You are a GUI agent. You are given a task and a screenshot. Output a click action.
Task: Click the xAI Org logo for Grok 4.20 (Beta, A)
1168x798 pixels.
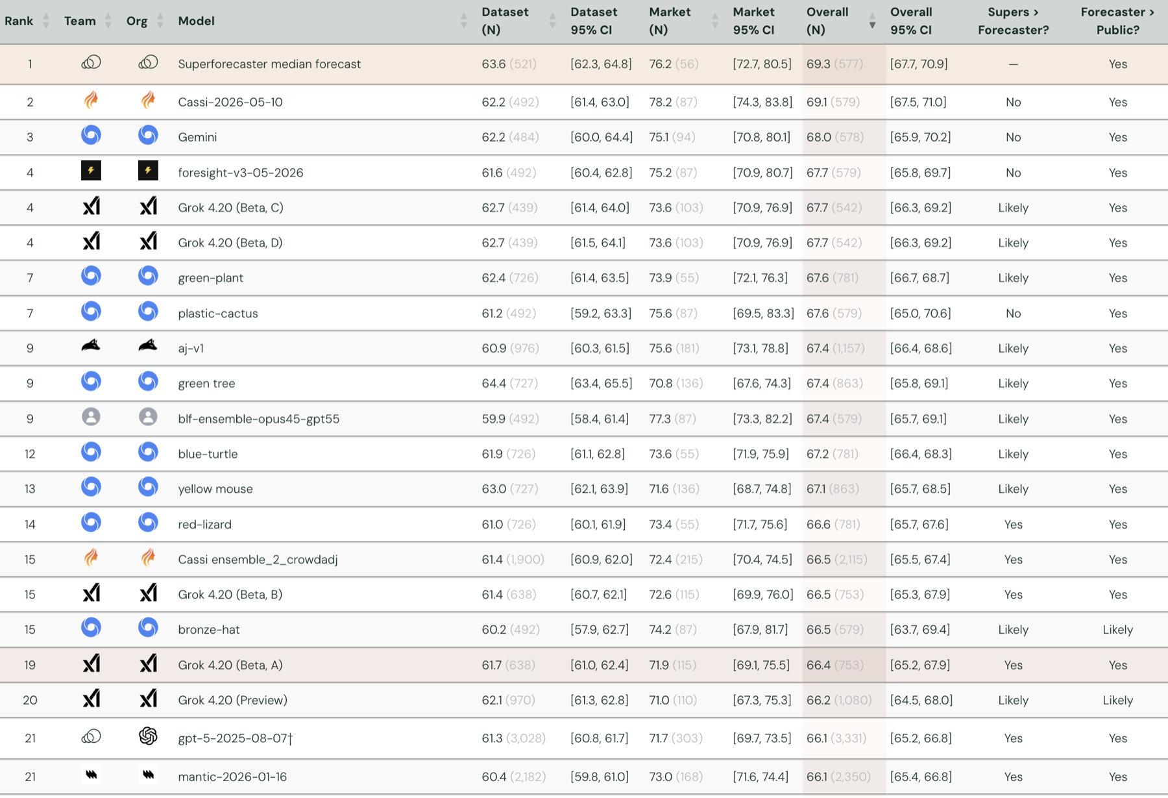148,663
